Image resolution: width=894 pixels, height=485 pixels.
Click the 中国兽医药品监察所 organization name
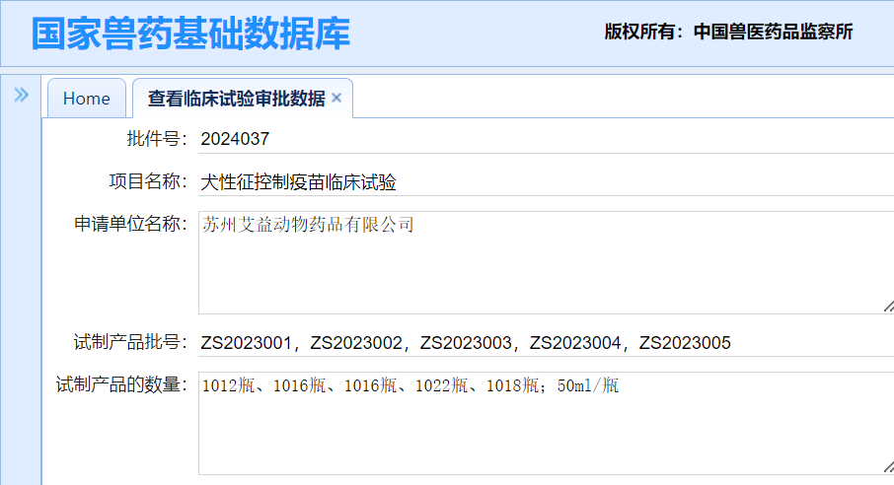click(774, 32)
